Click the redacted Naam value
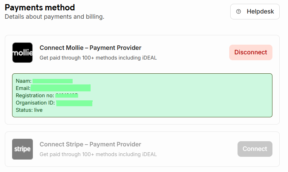This screenshot has height=172, width=288. tap(53, 81)
